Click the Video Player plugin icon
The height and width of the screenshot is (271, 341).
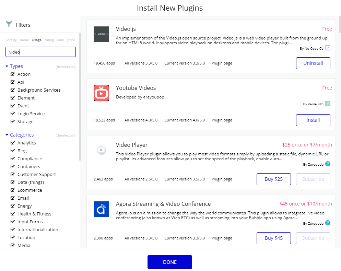click(x=101, y=150)
